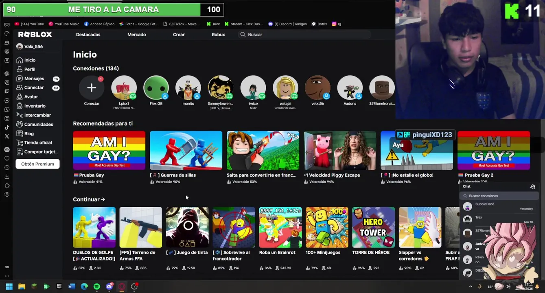Open File Explorer from taskbar
Viewport: 545px width, 293px height.
click(x=22, y=286)
